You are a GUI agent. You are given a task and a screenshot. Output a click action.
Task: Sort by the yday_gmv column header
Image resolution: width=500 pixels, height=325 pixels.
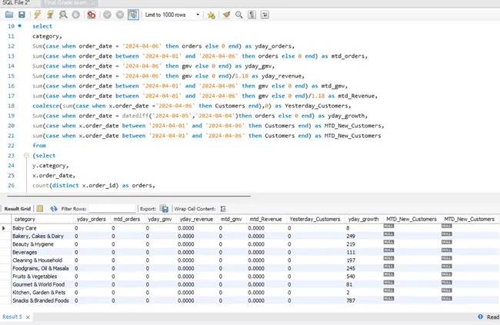[x=160, y=219]
